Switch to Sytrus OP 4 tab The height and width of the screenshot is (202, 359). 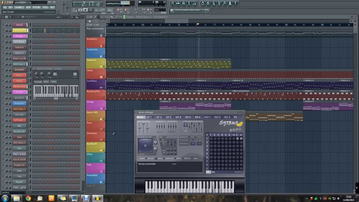tap(178, 117)
